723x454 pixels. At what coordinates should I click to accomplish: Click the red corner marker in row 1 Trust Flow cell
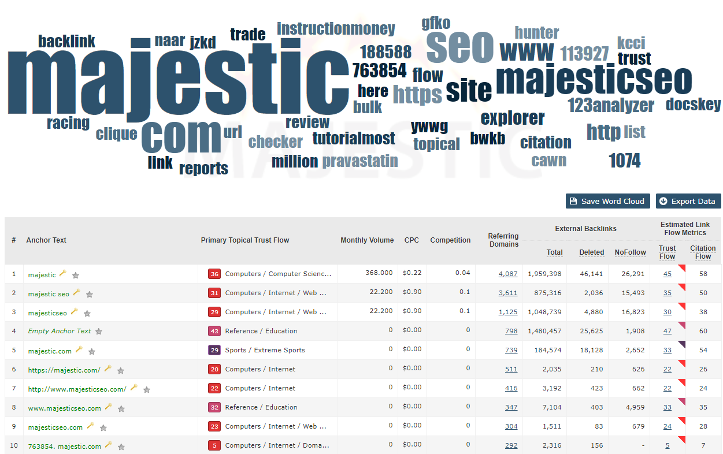(681, 268)
